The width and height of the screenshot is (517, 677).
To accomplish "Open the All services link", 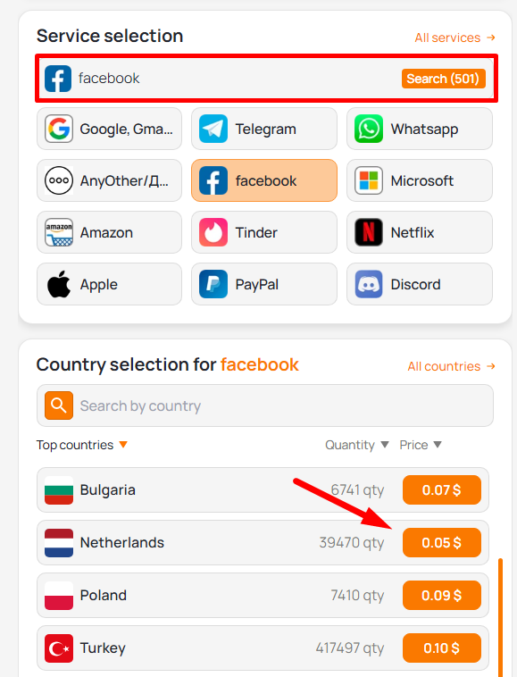I will (x=454, y=38).
